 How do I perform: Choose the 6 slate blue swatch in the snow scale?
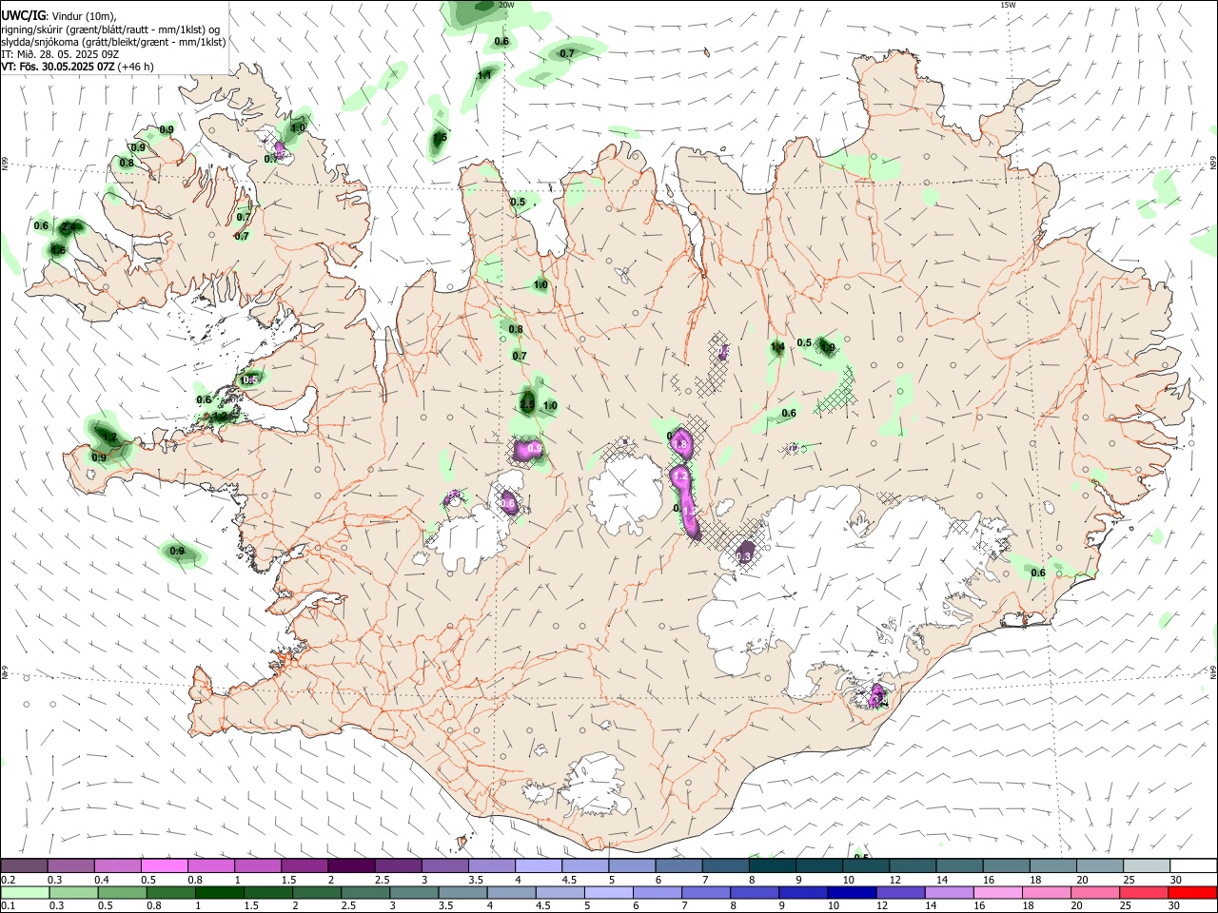(678, 866)
